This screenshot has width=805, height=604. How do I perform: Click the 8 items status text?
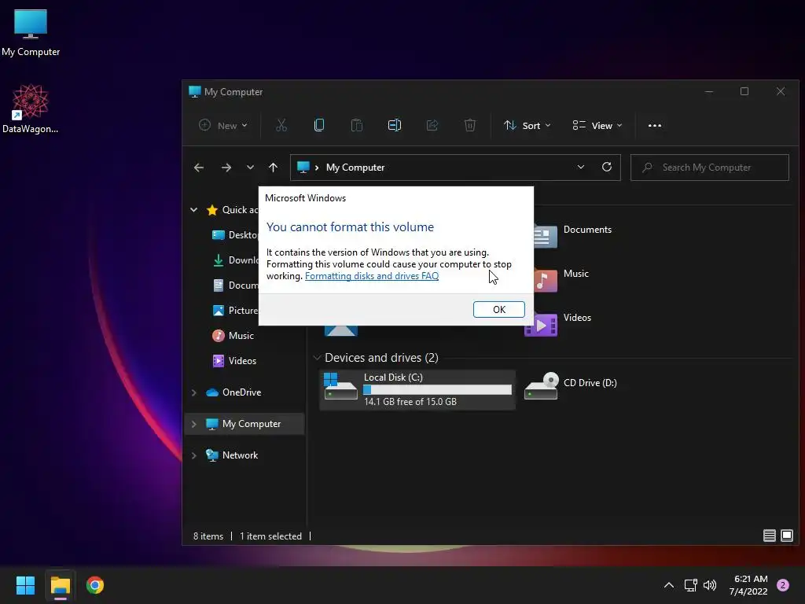208,536
